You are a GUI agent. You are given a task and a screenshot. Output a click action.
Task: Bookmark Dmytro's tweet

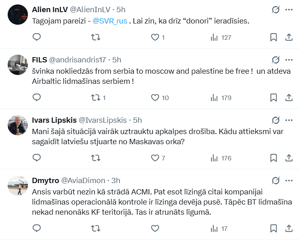(x=273, y=228)
